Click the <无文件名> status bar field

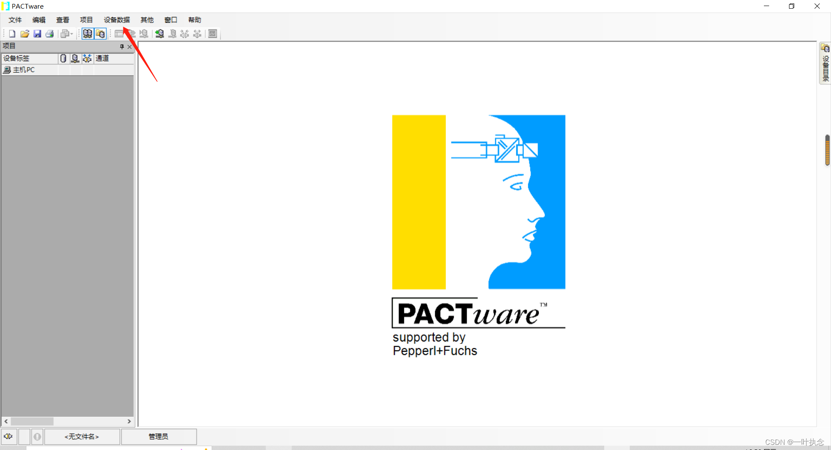82,437
